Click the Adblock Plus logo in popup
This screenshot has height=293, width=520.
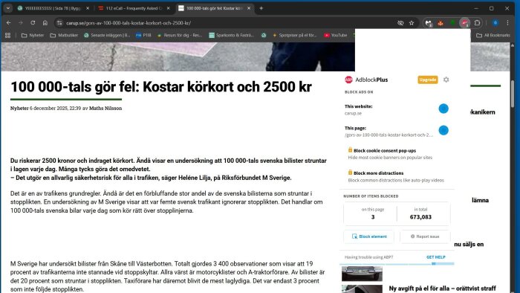point(348,80)
